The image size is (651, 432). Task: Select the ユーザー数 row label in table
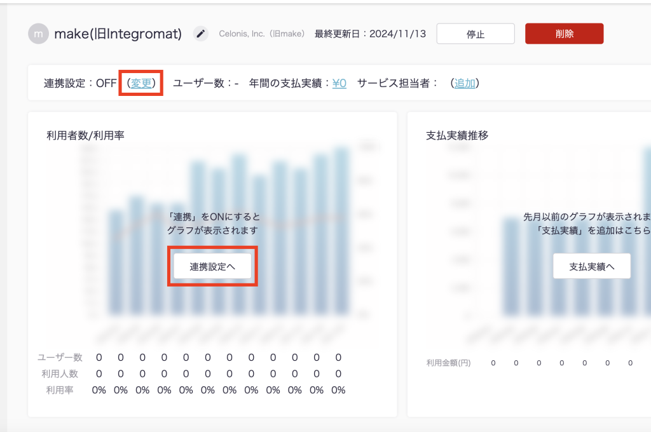click(x=60, y=358)
